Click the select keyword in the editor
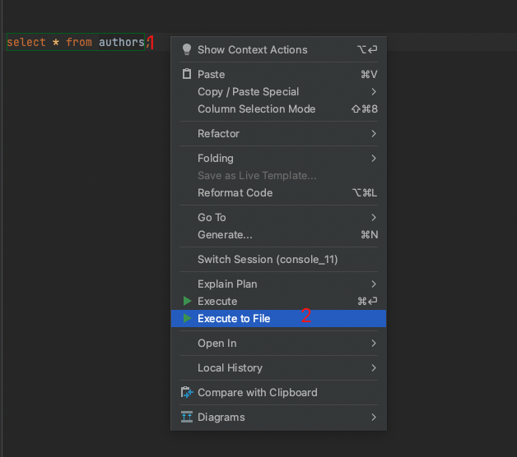This screenshot has width=517, height=457. pos(26,42)
